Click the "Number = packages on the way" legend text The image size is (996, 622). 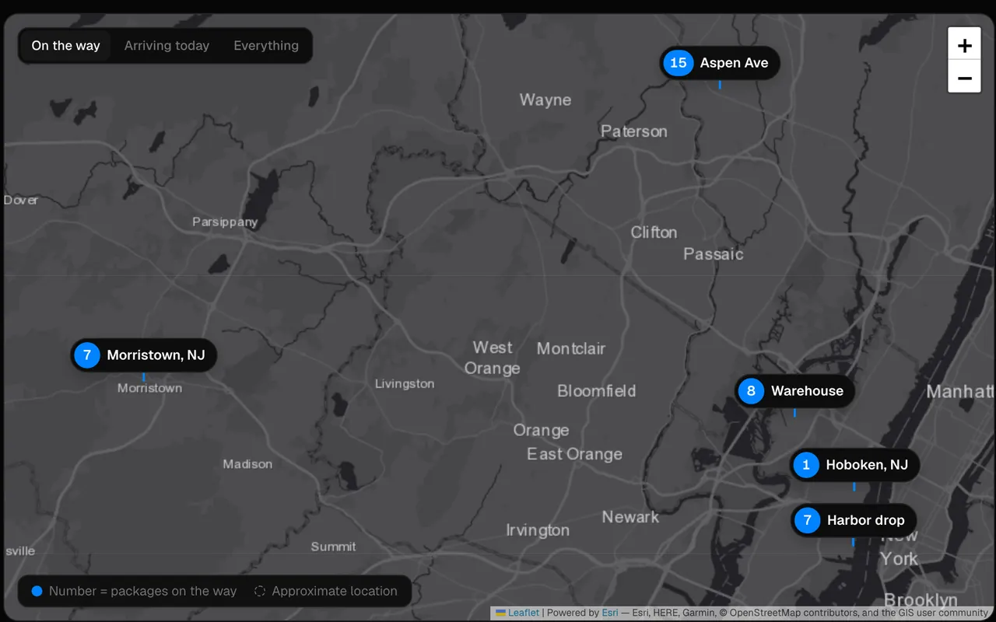142,591
